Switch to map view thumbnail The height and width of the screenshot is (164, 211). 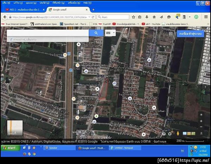click(15, 128)
